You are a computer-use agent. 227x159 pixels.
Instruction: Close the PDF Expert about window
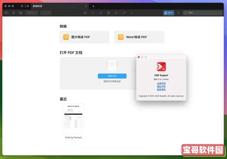coord(139,57)
